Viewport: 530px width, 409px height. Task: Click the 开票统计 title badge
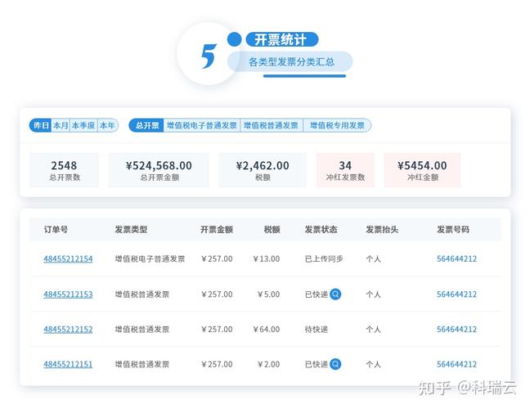click(x=282, y=39)
